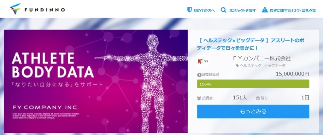This screenshot has height=135, width=323.
Task: Click the yen icon beside 目標募集額
Action: tap(199, 75)
